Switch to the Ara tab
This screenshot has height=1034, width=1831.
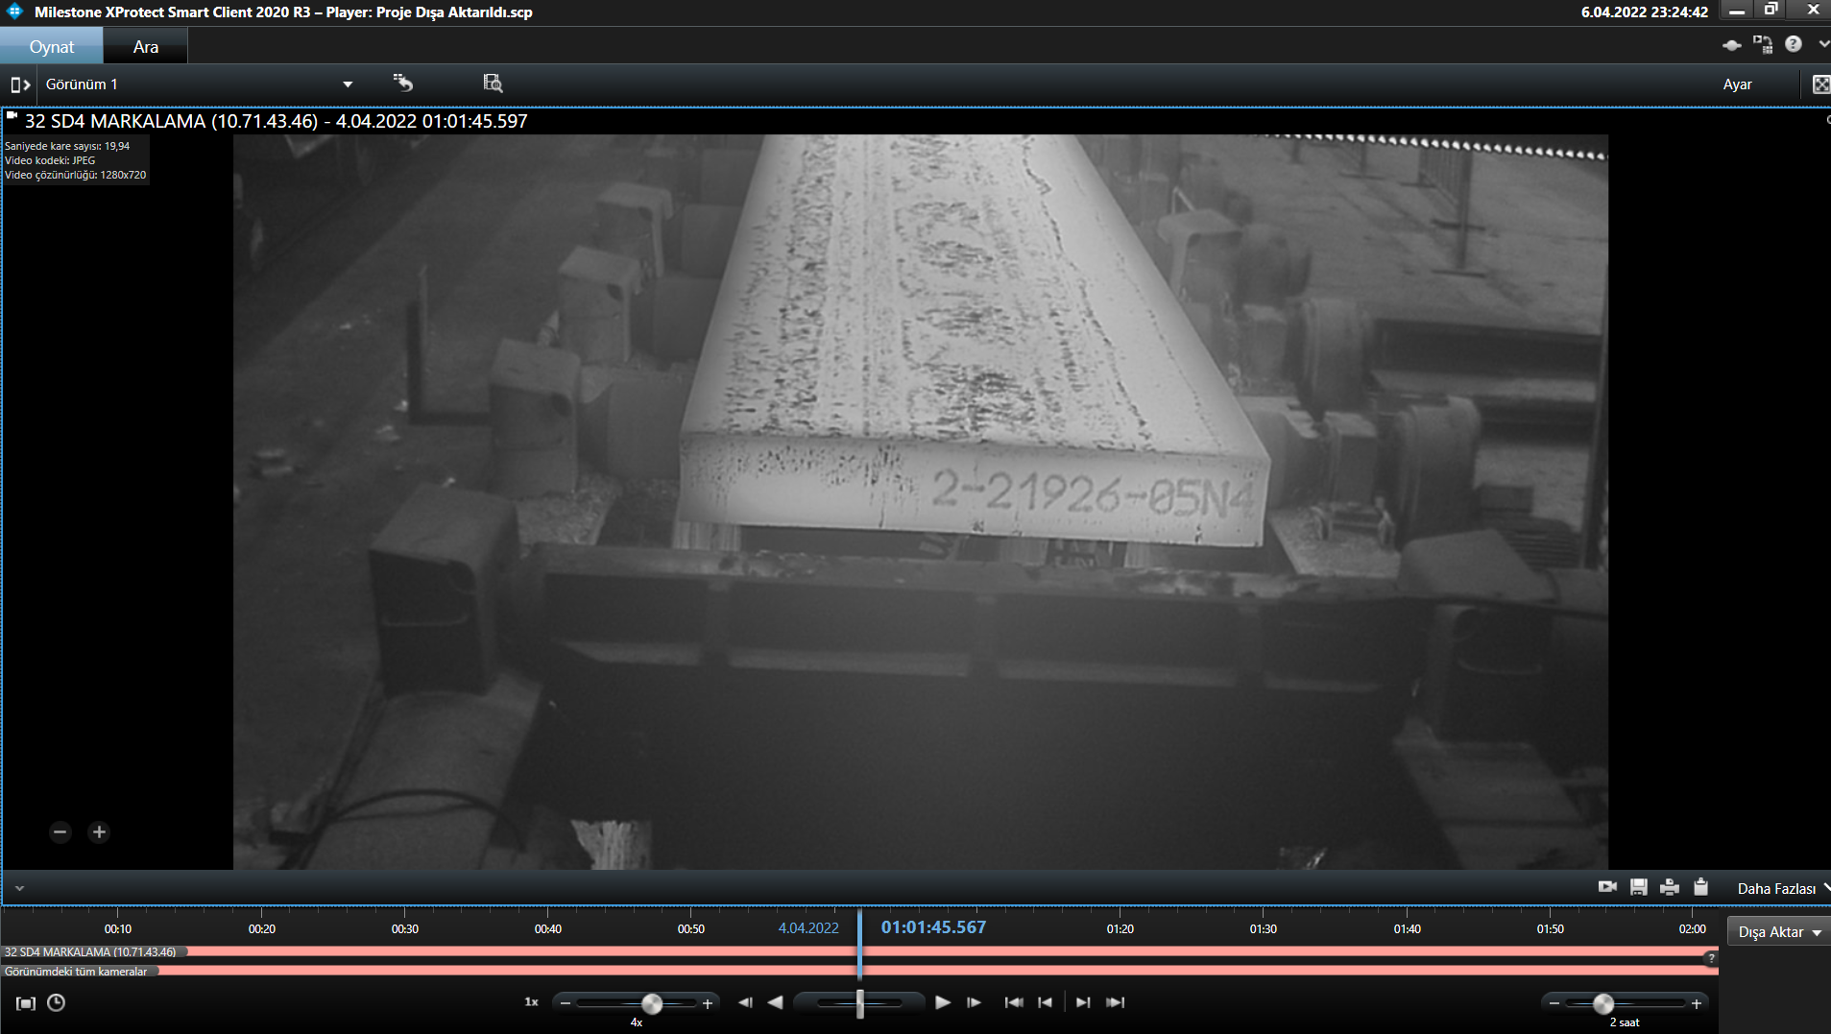[x=145, y=47]
